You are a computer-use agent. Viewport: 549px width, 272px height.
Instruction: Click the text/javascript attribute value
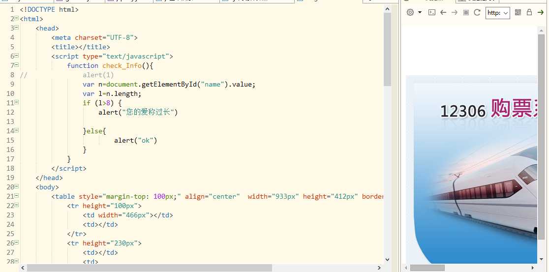tap(135, 56)
